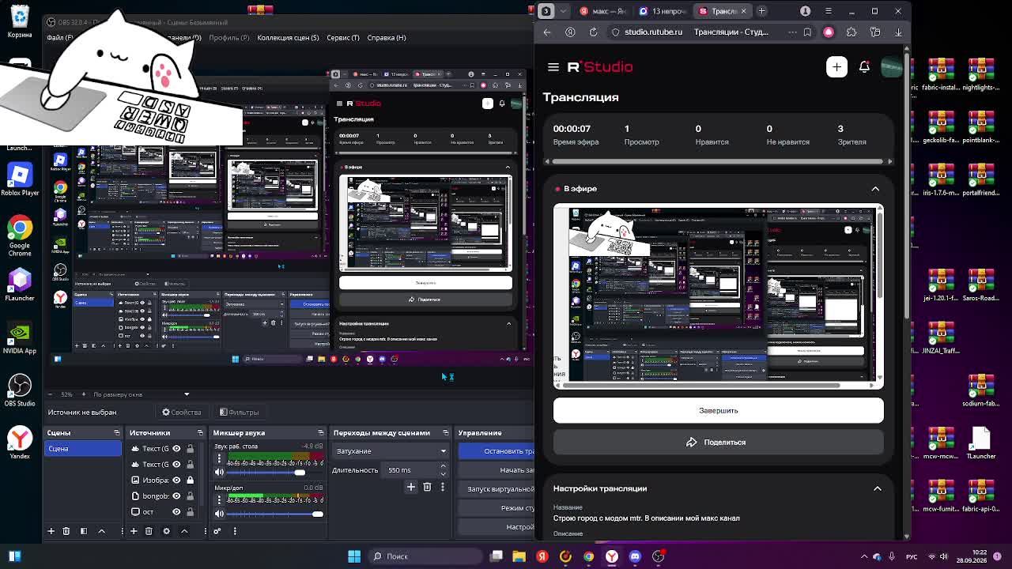1012x569 pixels.
Task: Click the Завершить stream button
Action: tap(718, 411)
